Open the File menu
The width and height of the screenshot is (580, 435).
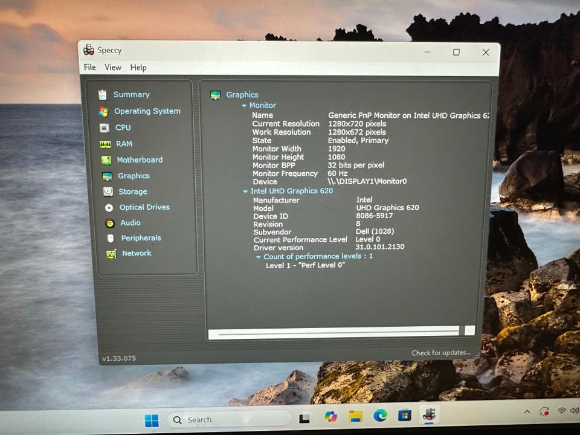pyautogui.click(x=90, y=67)
